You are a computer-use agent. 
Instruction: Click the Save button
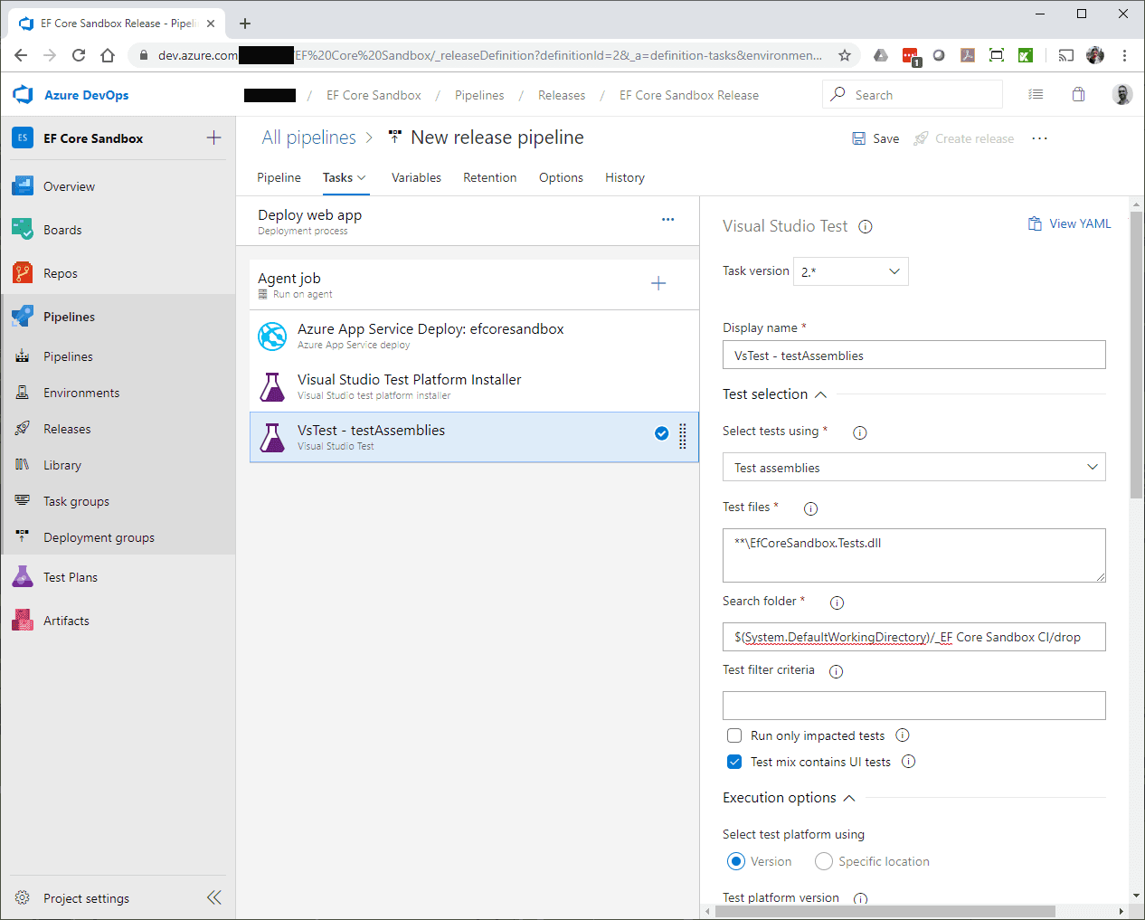point(875,138)
